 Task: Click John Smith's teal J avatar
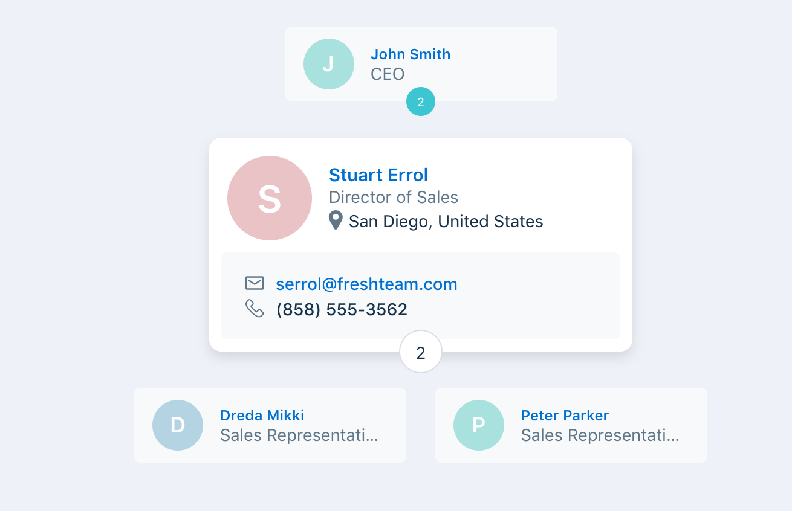(329, 64)
